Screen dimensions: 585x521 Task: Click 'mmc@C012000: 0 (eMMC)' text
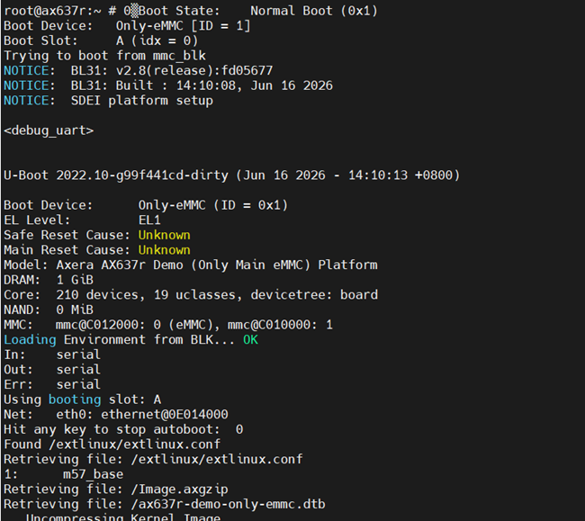point(138,325)
